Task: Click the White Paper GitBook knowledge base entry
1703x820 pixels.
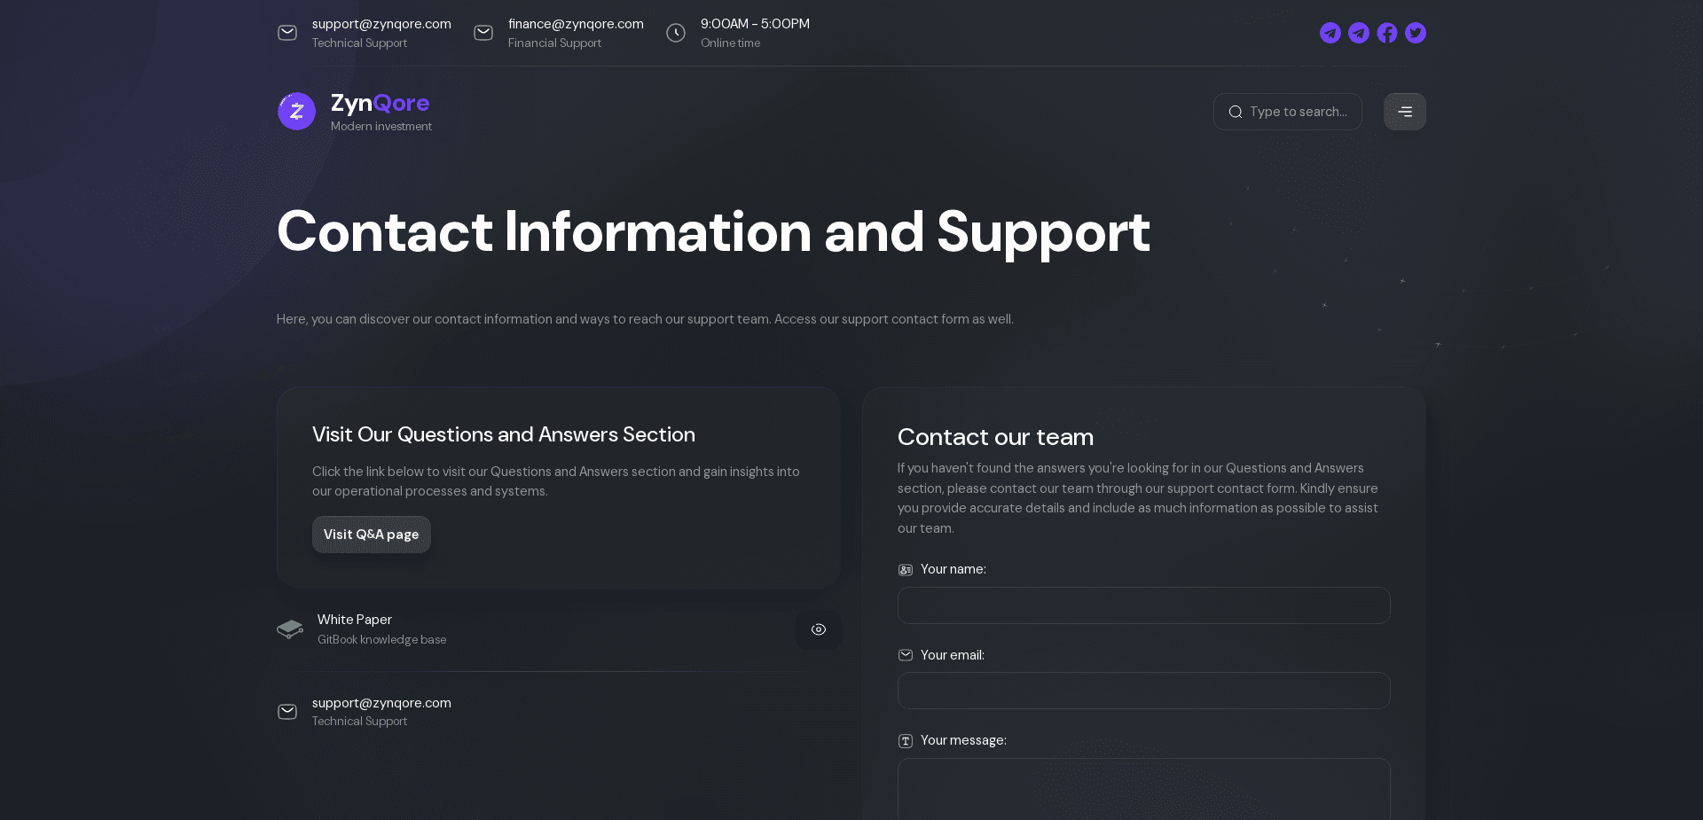Action: pos(381,629)
